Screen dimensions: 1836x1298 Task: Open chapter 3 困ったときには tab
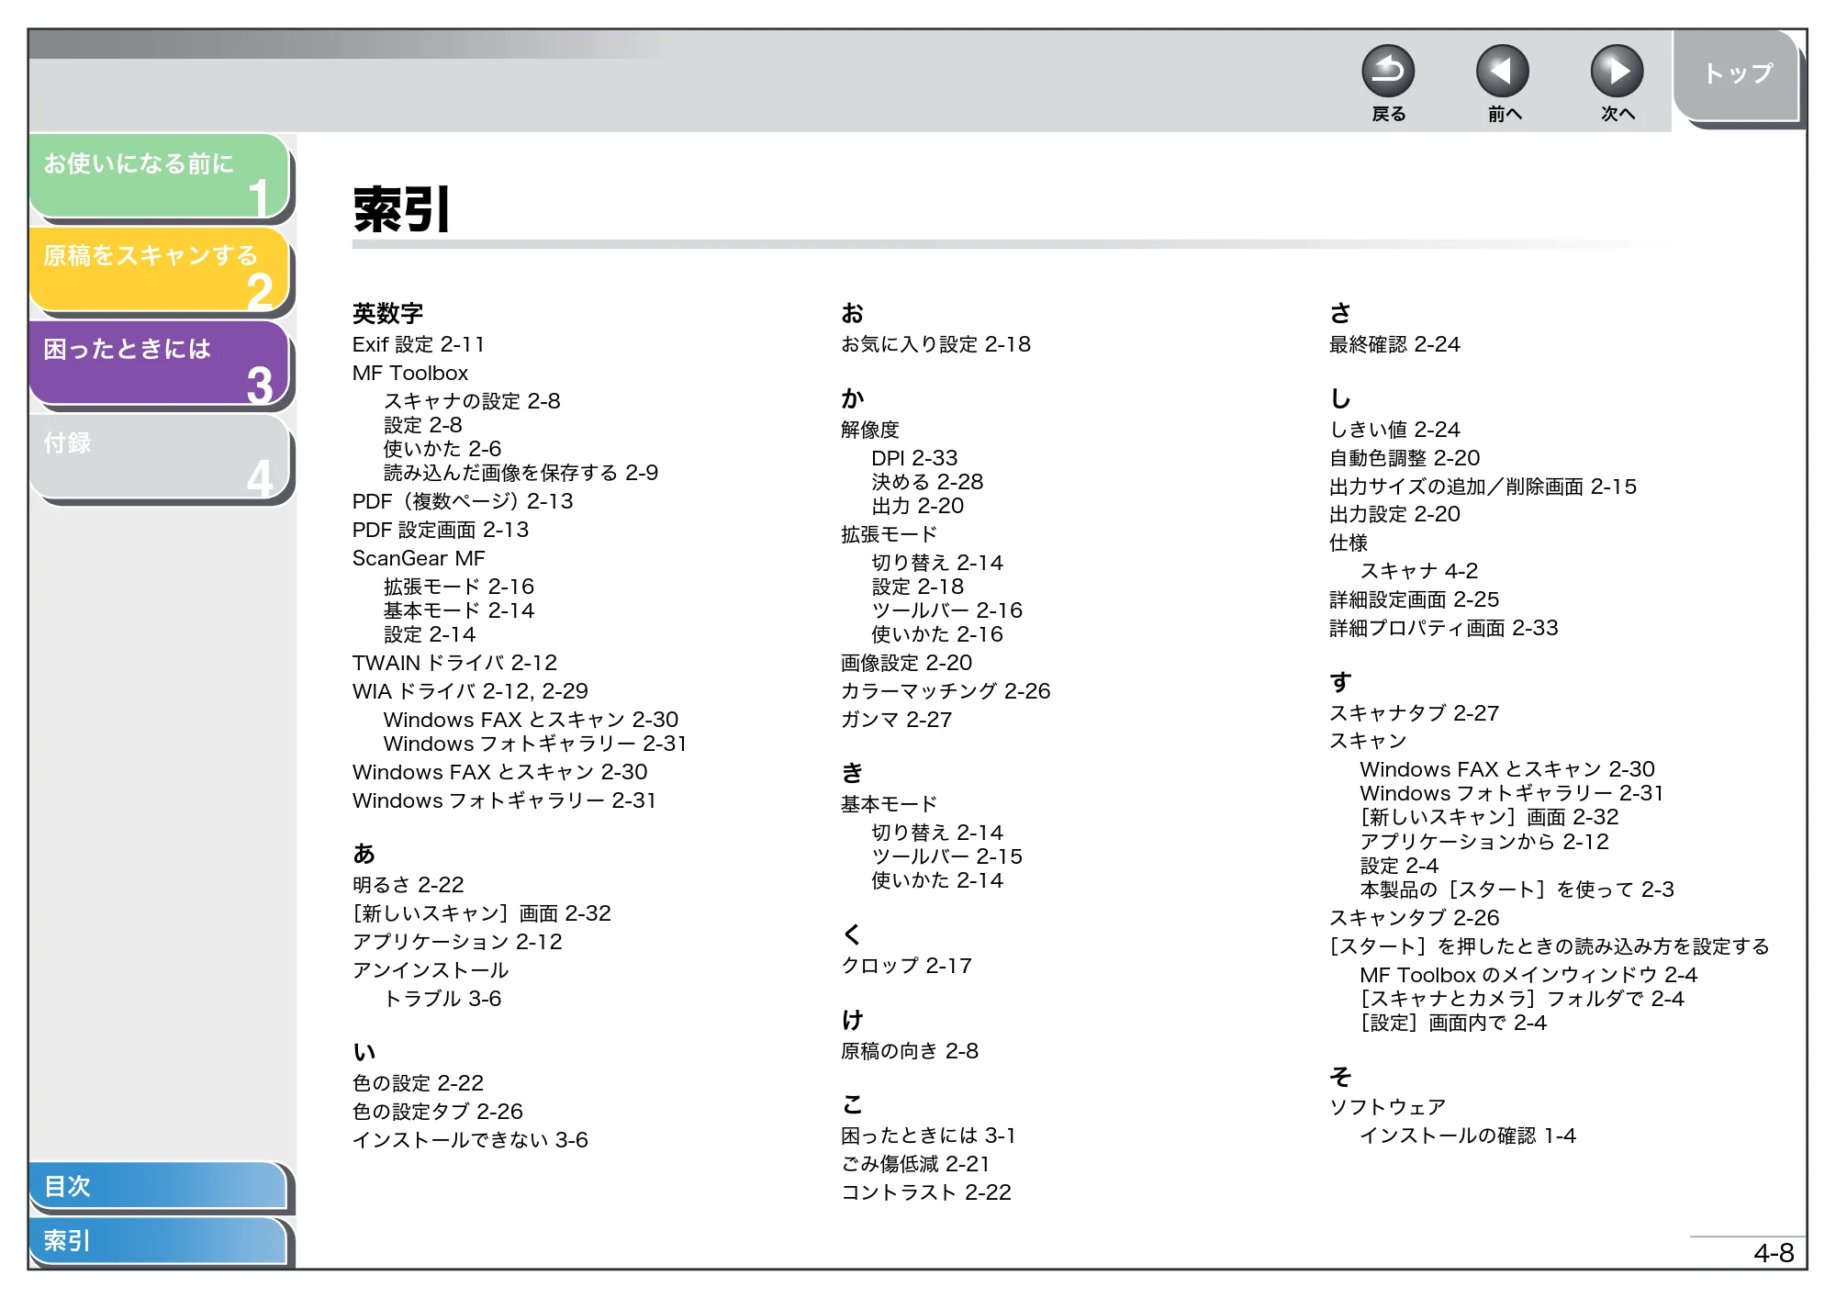tap(159, 363)
